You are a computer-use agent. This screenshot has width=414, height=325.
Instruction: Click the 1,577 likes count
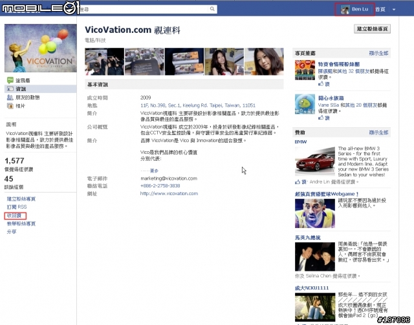[14, 161]
